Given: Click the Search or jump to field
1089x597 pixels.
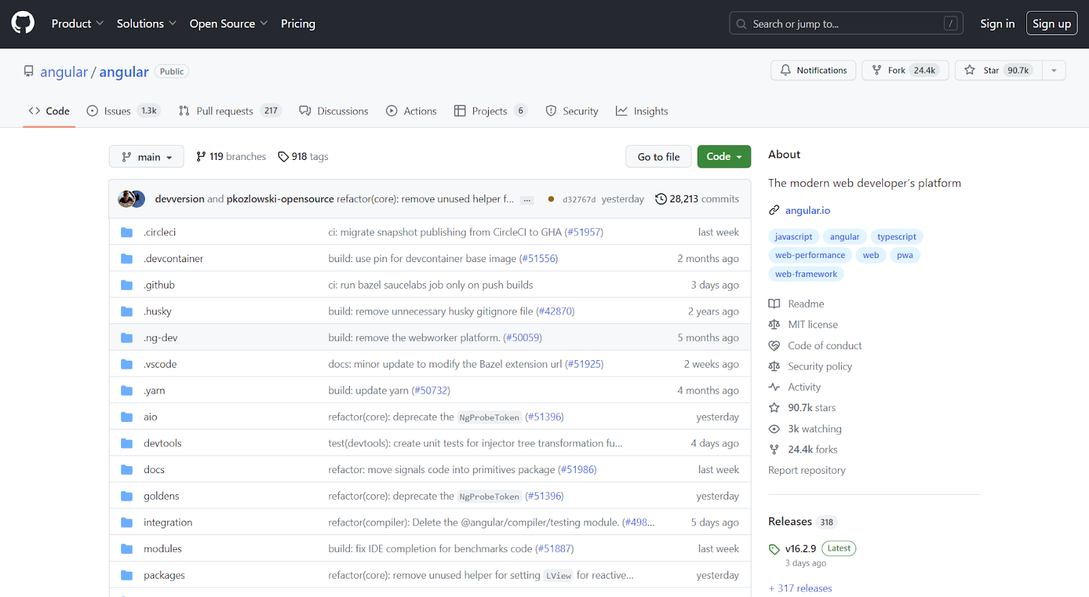Looking at the screenshot, I should [846, 24].
